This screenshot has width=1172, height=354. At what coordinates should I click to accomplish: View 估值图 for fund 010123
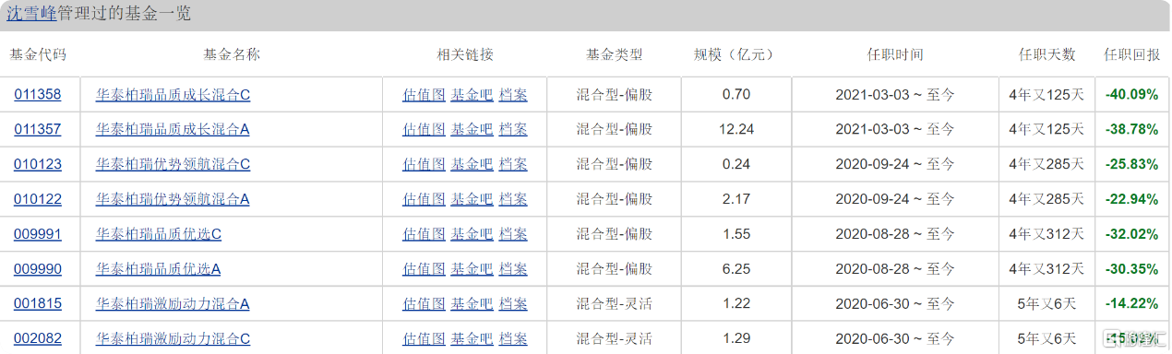425,164
